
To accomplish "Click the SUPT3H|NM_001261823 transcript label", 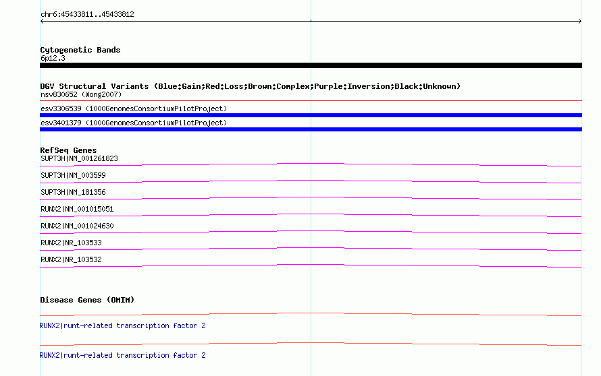I will pos(79,158).
